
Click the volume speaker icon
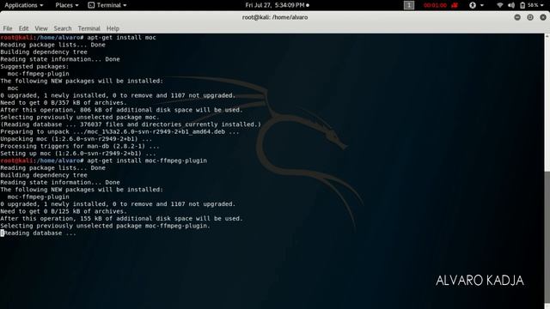click(x=511, y=5)
